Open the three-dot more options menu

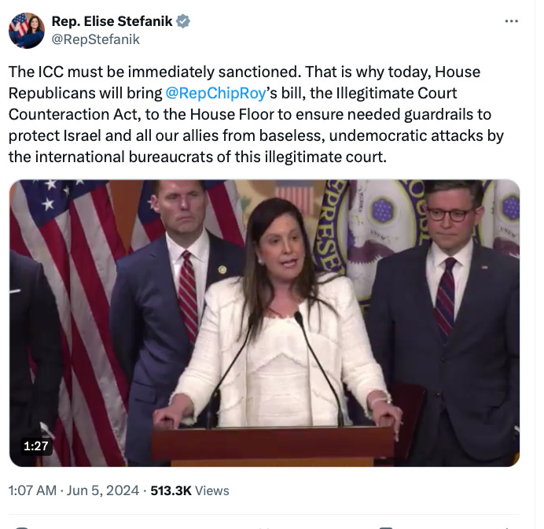click(x=512, y=21)
